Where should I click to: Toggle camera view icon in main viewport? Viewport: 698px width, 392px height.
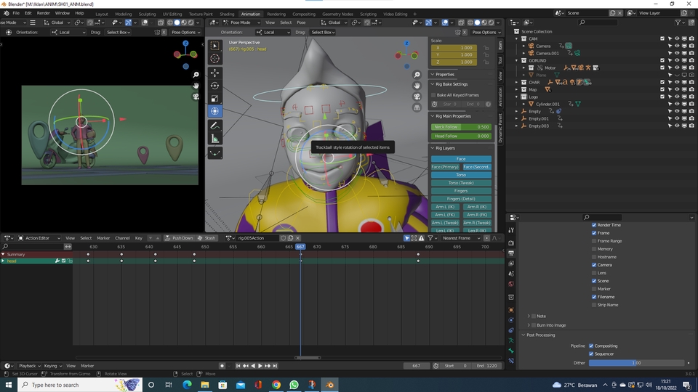(x=417, y=97)
